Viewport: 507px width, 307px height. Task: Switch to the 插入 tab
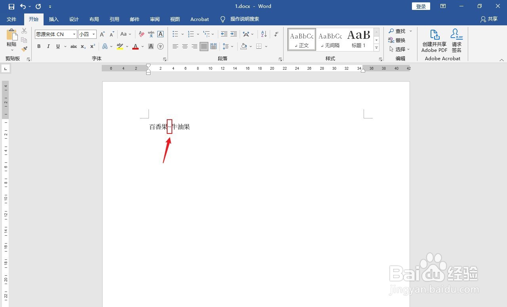point(53,19)
